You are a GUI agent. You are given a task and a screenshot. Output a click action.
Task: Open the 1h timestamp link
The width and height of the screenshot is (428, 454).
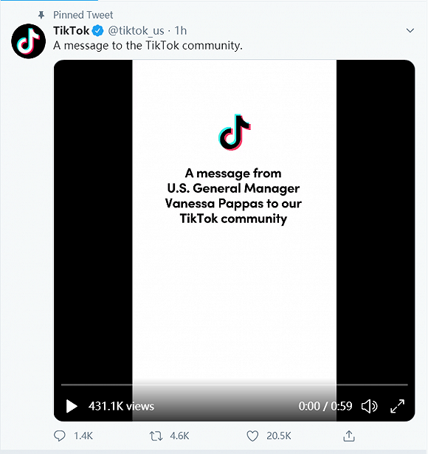click(181, 31)
